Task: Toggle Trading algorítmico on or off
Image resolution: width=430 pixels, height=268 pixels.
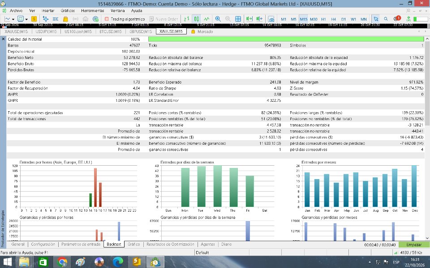Action: point(125,19)
